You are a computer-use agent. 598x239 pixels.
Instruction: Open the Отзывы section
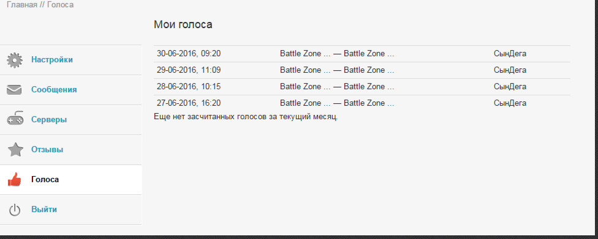pos(70,150)
